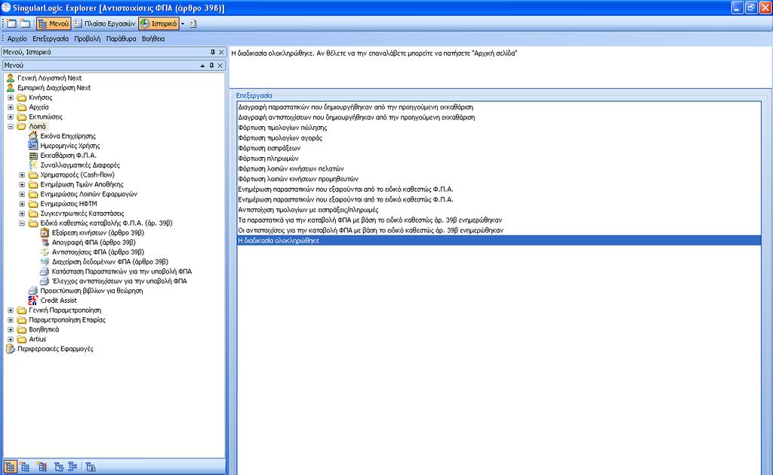Click the fourth tree icon in bottom toolbar

coord(59,467)
